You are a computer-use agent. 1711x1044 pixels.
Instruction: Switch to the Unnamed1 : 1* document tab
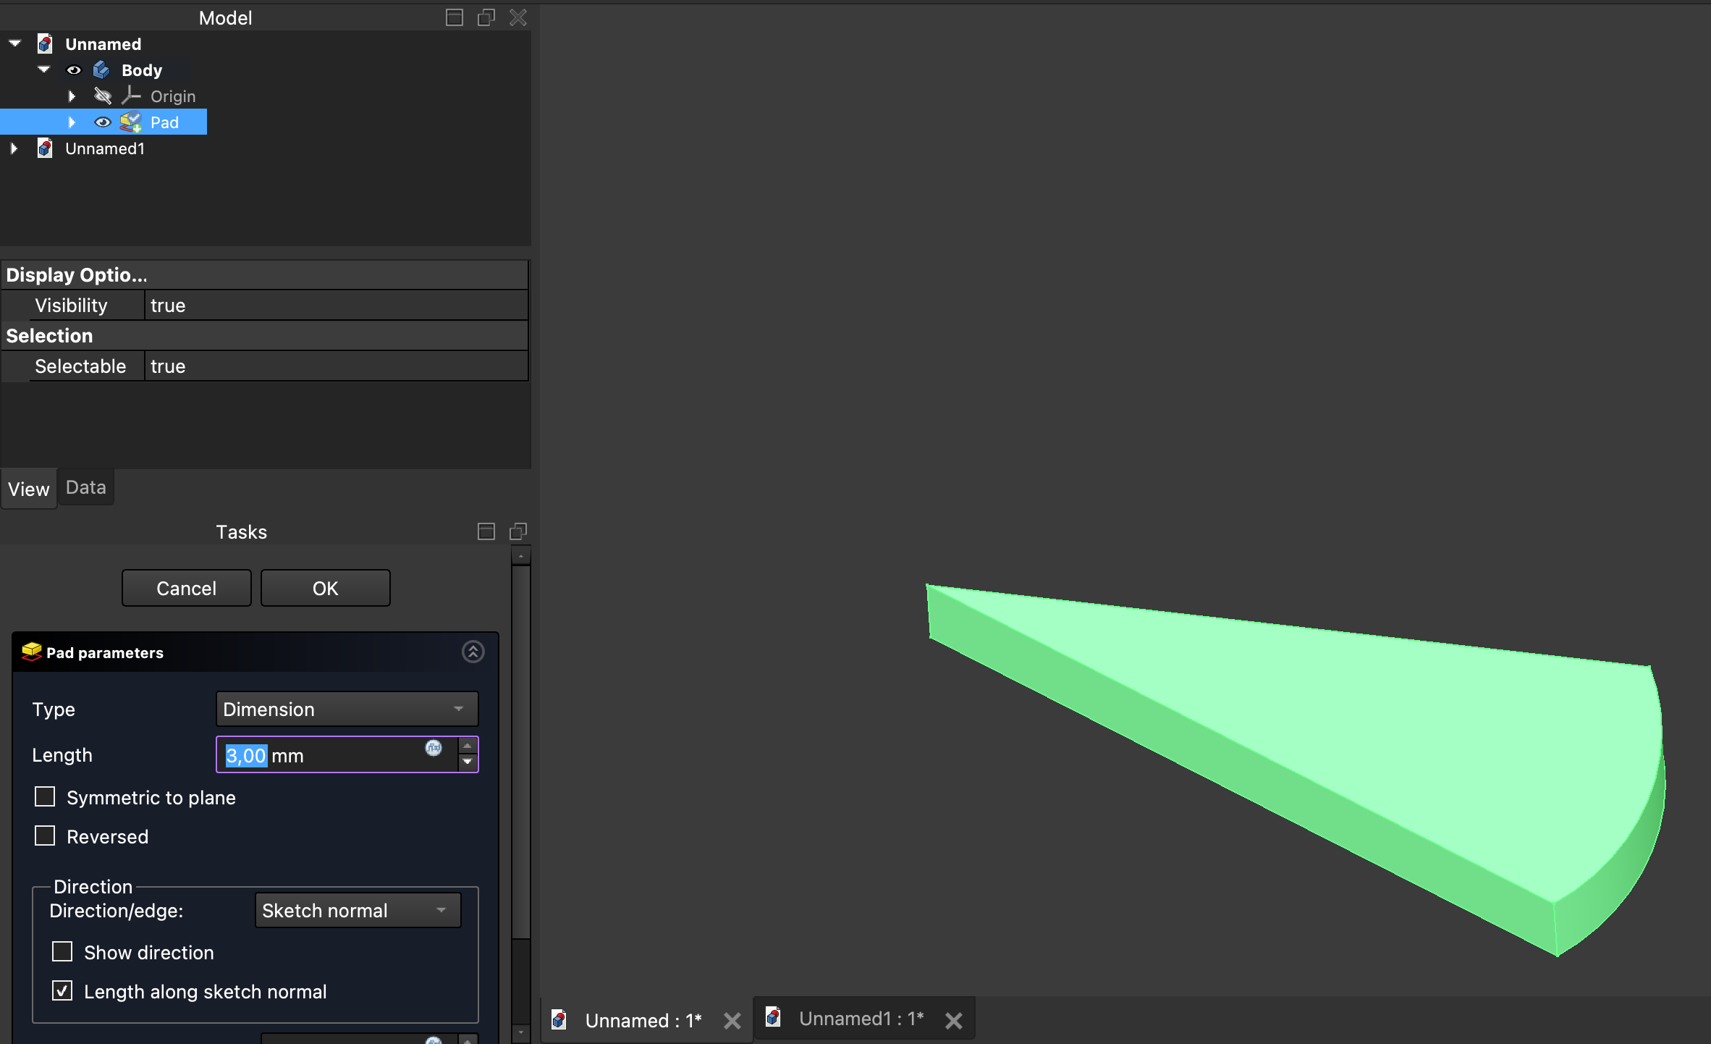[x=860, y=1019]
